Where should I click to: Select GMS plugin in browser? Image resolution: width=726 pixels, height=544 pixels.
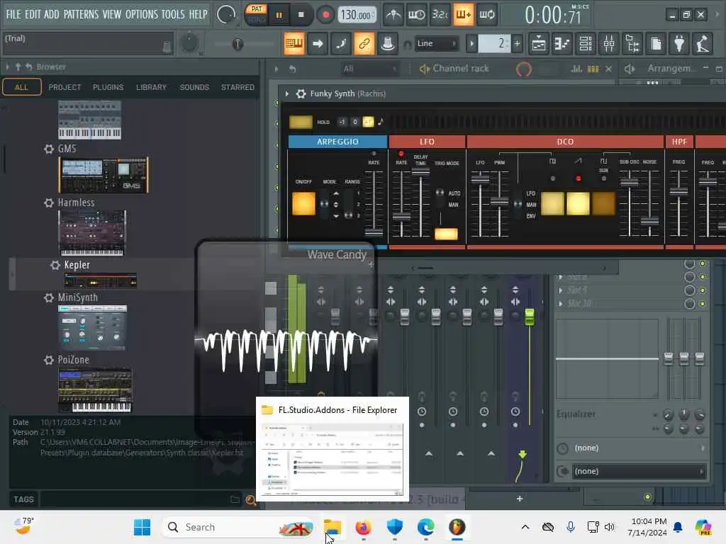(x=67, y=149)
